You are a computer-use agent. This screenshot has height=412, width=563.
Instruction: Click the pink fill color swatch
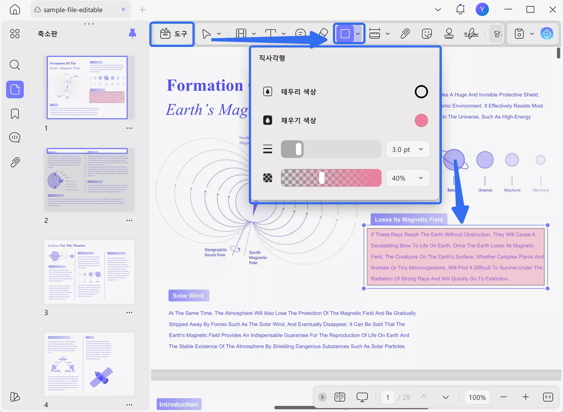tap(421, 120)
